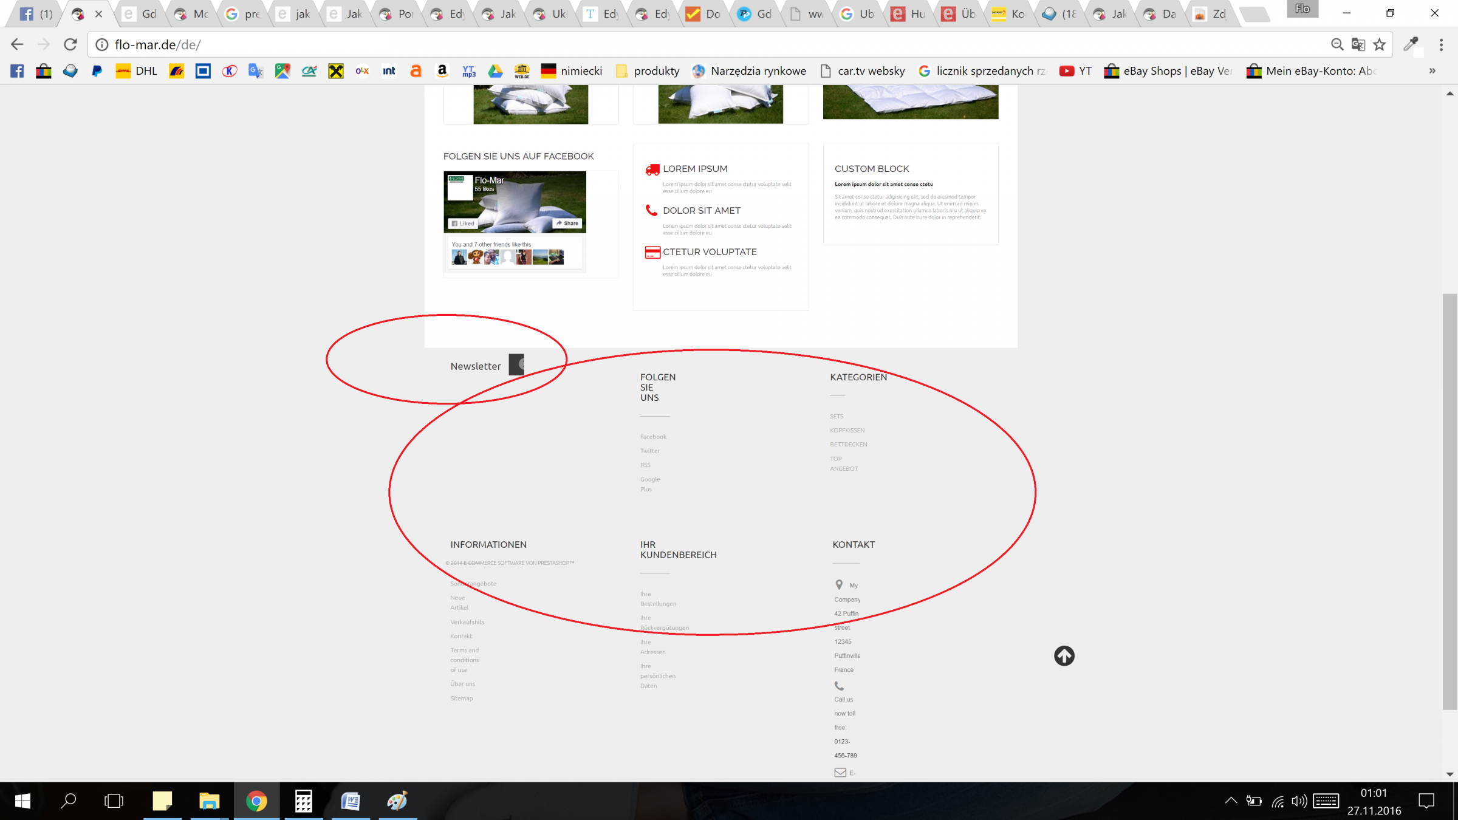Expand hidden bookmarks with the double chevron
Image resolution: width=1458 pixels, height=820 pixels.
1432,71
